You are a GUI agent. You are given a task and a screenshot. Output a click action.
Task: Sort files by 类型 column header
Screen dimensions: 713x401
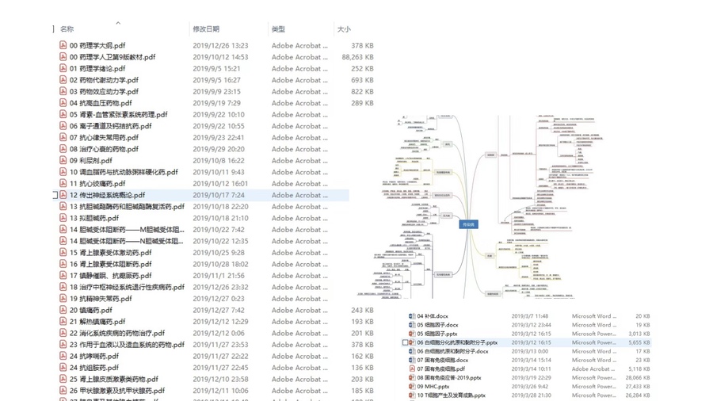click(x=278, y=29)
